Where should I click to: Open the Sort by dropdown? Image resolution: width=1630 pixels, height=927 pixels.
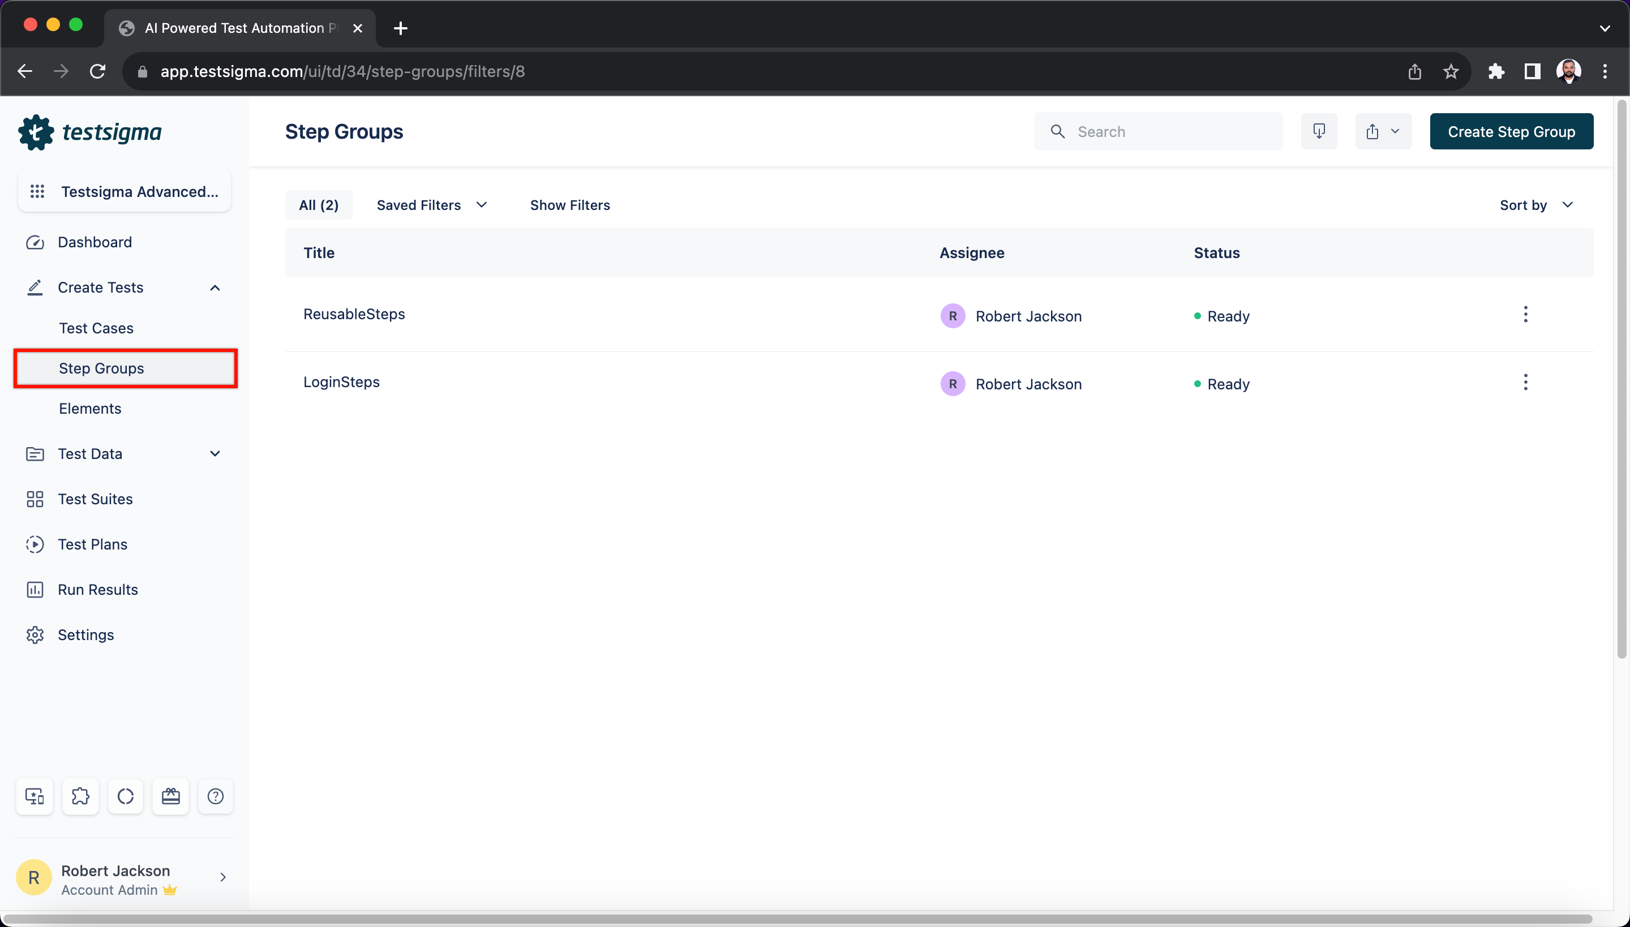1536,205
